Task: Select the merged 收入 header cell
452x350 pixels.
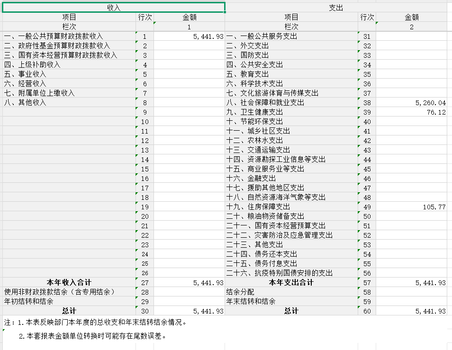Action: pyautogui.click(x=114, y=8)
